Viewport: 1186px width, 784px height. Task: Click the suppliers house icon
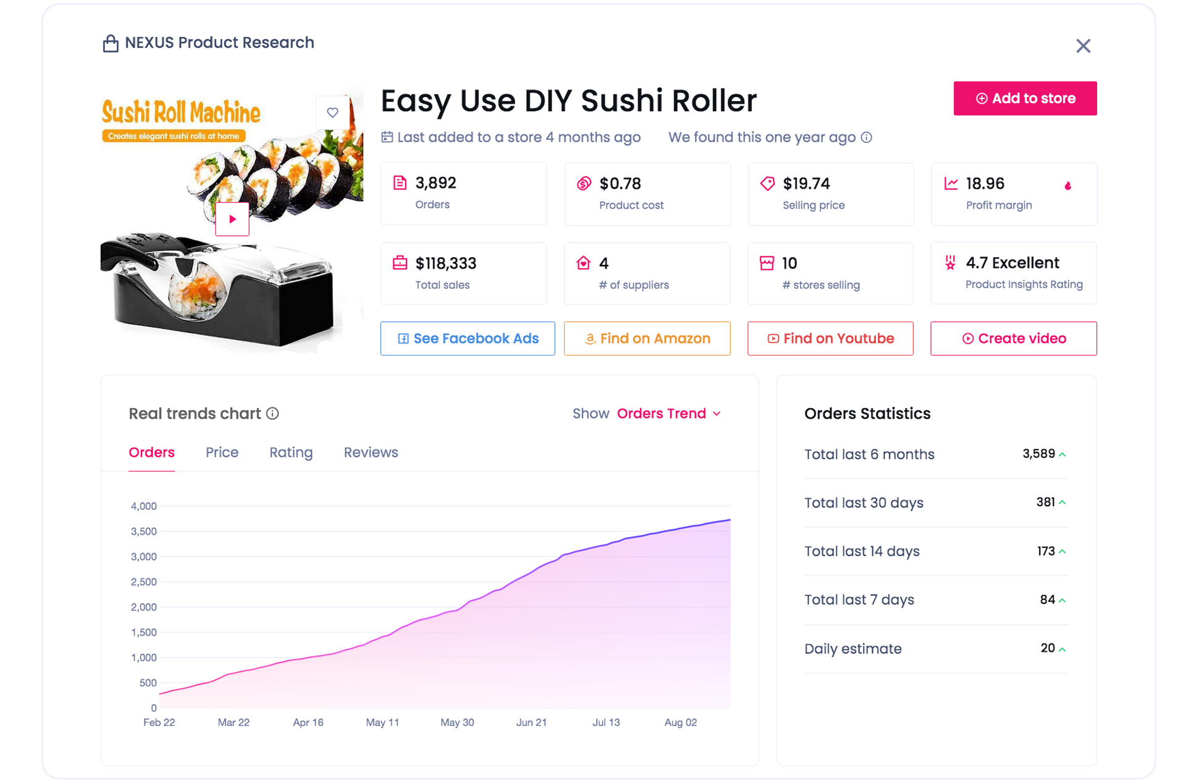click(583, 263)
